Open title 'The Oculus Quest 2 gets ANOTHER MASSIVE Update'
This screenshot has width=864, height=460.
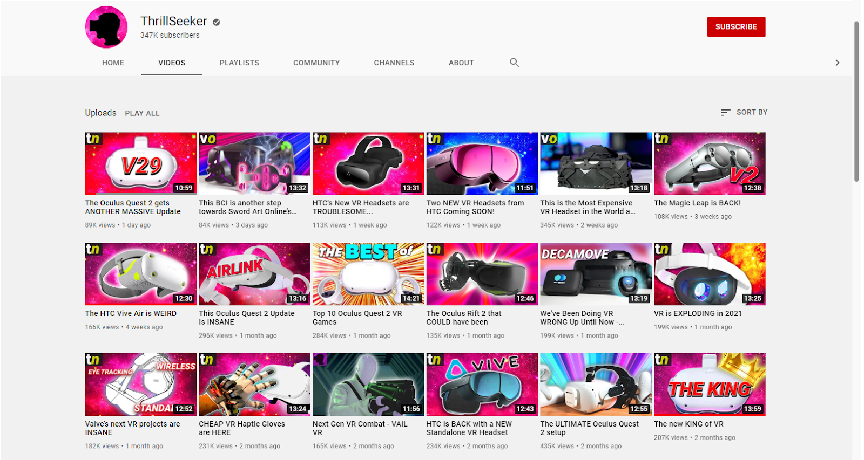(x=133, y=207)
